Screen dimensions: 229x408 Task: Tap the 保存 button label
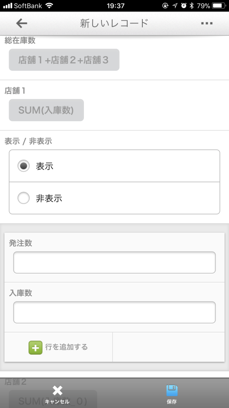coord(172,402)
